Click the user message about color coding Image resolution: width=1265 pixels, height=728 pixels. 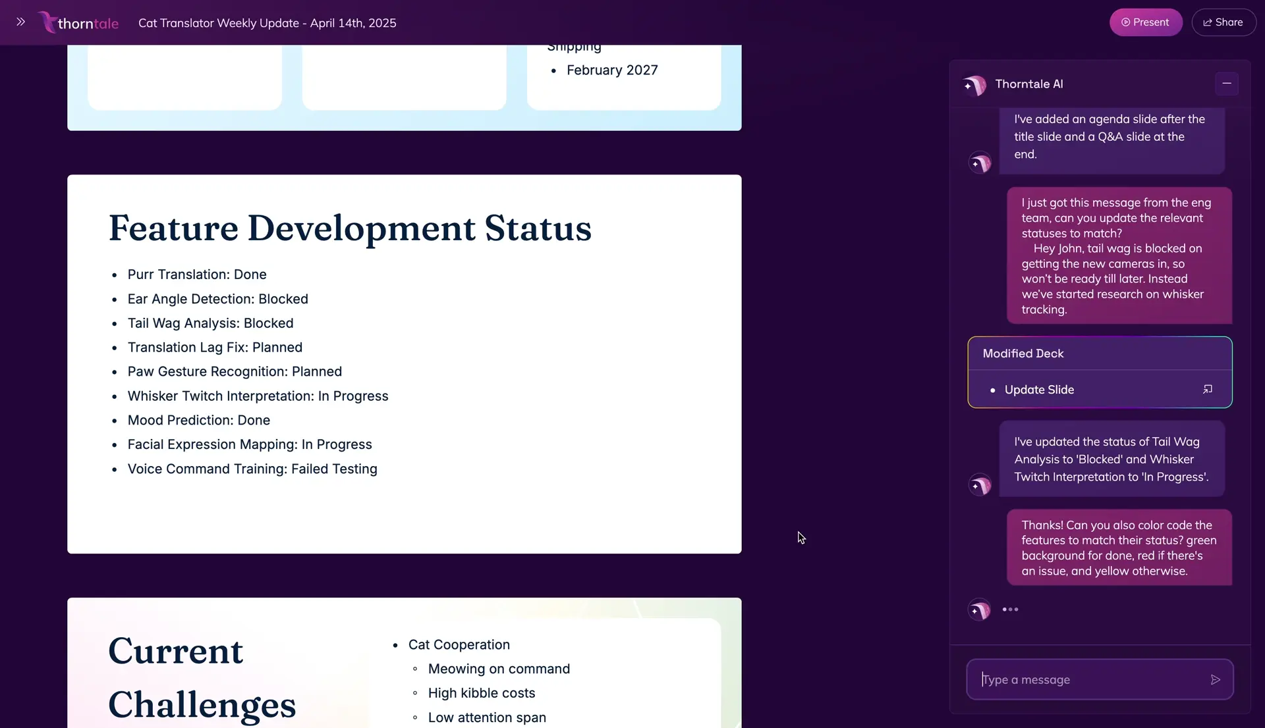pos(1119,548)
